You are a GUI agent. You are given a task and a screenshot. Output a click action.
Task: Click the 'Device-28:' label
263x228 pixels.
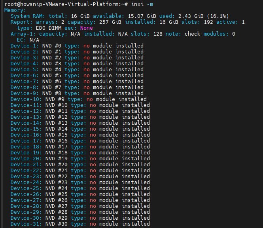[26, 206]
